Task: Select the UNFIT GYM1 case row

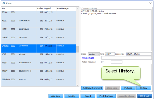Action: click(38, 40)
